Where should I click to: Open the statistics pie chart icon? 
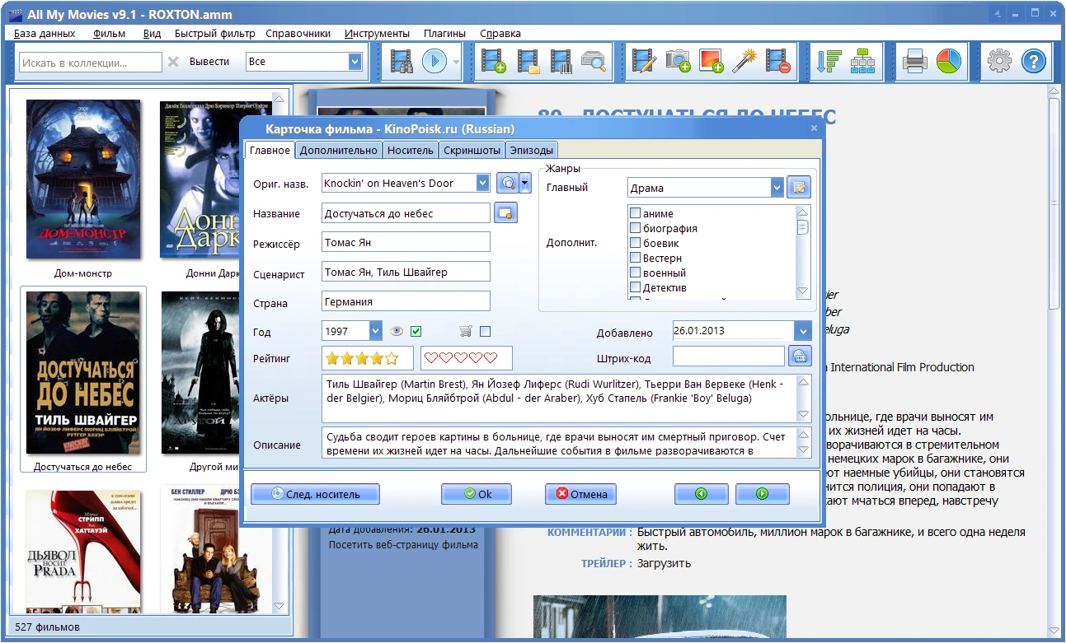pos(949,61)
